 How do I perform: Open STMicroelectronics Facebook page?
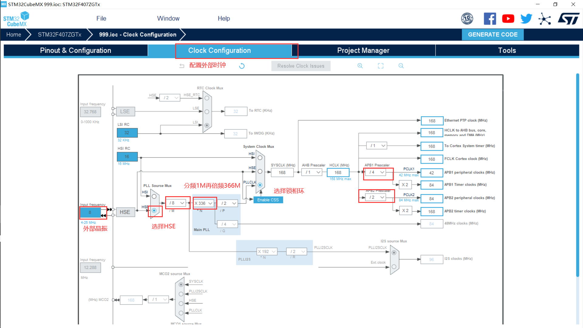pyautogui.click(x=490, y=19)
